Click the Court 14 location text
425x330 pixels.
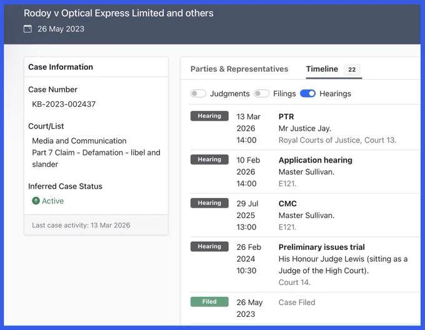294,282
